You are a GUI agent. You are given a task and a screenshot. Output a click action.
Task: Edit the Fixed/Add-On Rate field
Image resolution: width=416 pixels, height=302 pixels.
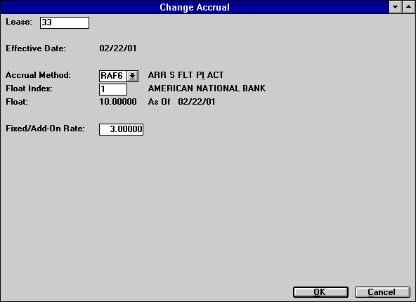click(122, 129)
